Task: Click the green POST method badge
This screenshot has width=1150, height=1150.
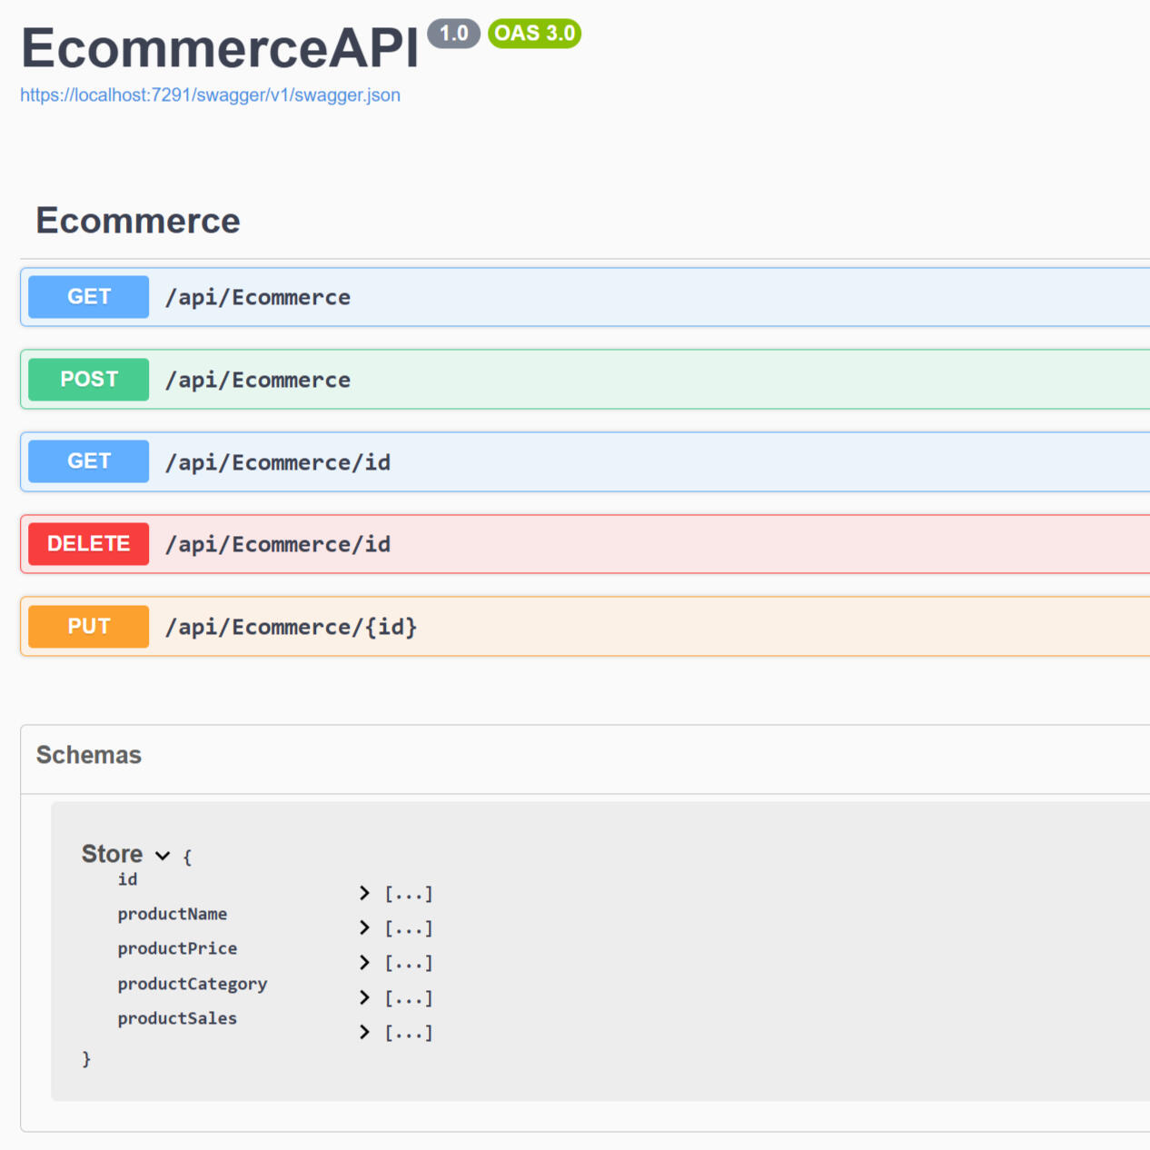Action: [87, 379]
